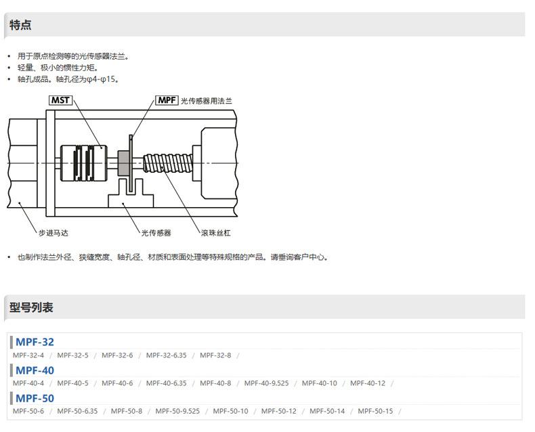Open the MPF-32-8 product link
Screen dimensions: 535x432
click(x=215, y=355)
